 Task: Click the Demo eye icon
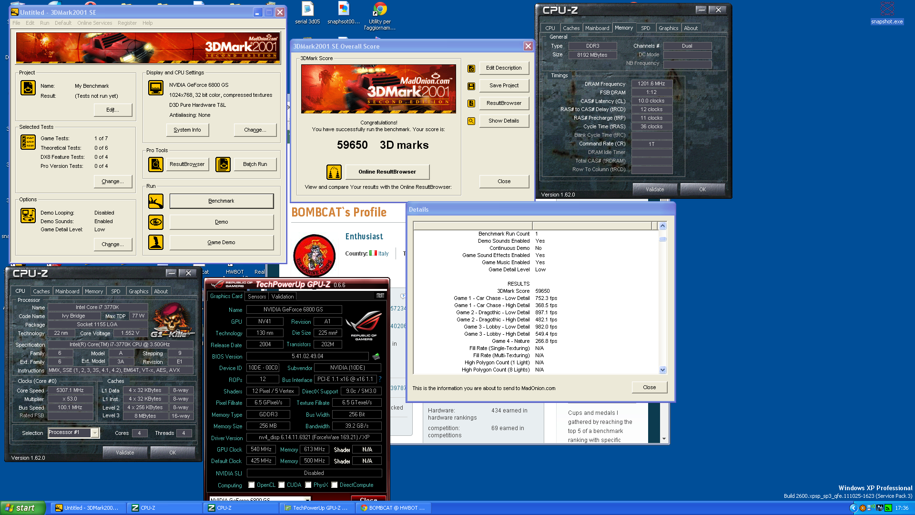point(156,222)
